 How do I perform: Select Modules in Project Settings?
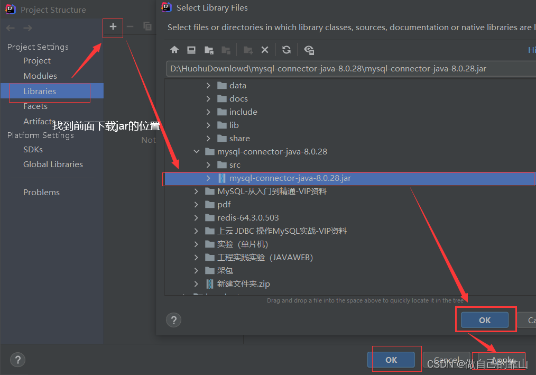click(40, 76)
